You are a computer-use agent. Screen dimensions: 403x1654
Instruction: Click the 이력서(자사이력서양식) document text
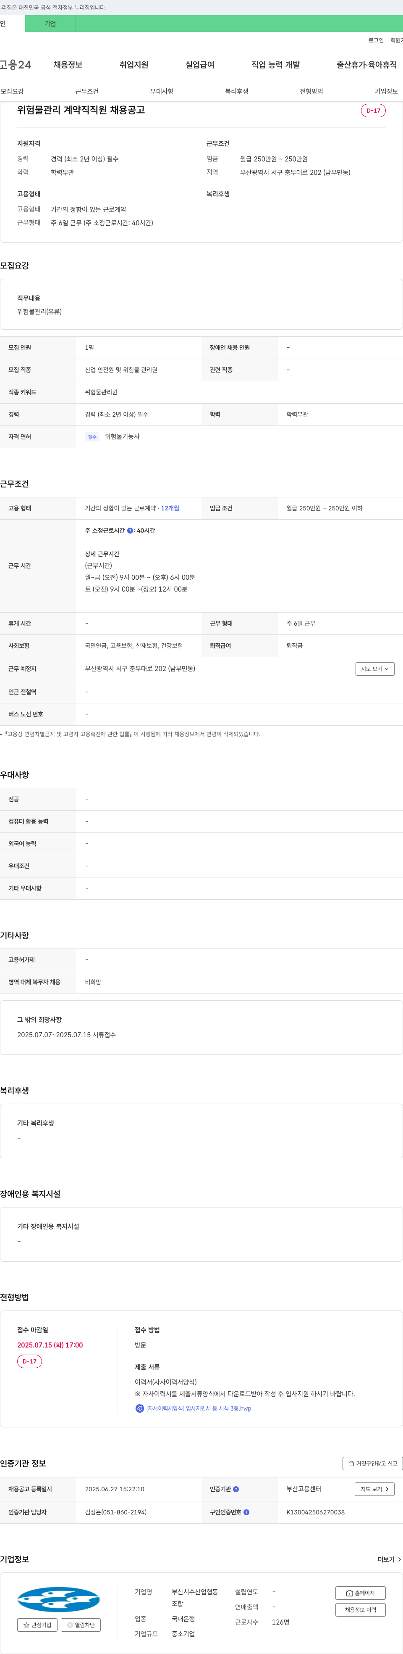coord(166,1382)
